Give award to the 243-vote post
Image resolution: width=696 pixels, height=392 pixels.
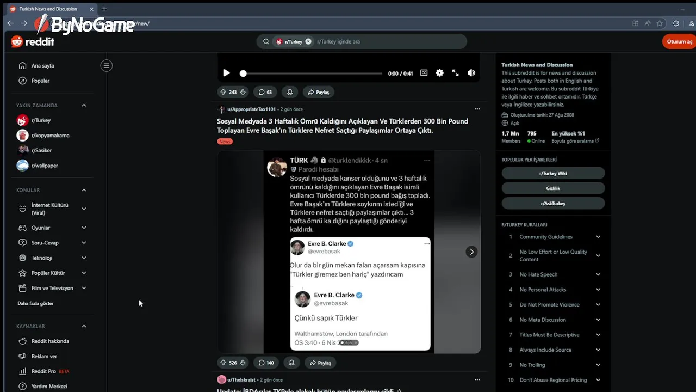290,92
